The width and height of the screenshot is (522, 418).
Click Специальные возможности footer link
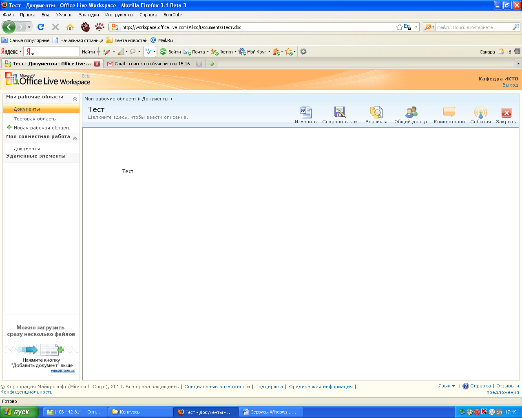coord(217,387)
